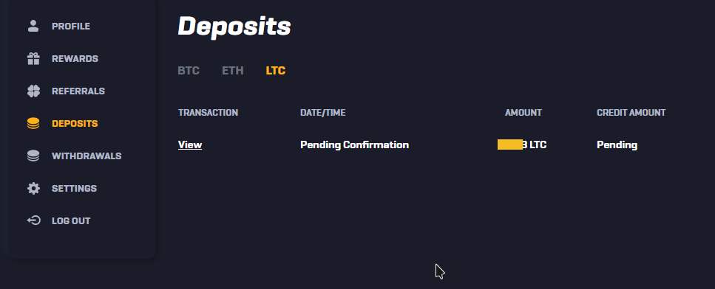The image size is (715, 289).
Task: Click the Referrals clover icon
Action: coord(33,91)
